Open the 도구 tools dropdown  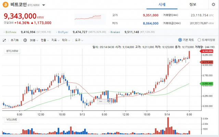pos(78,40)
